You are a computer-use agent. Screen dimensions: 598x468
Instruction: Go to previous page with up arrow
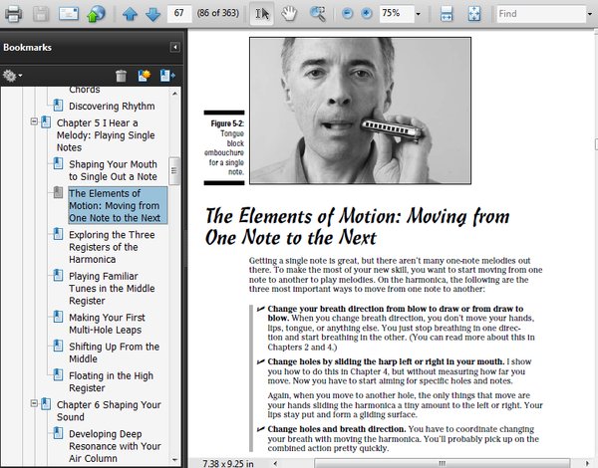tap(130, 14)
